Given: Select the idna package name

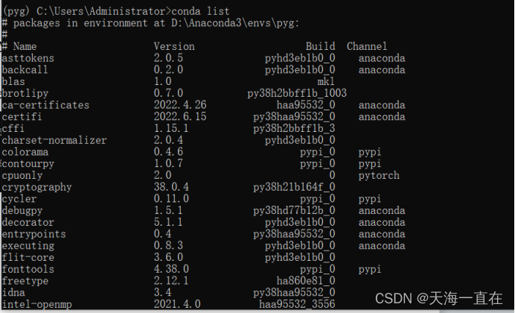Looking at the screenshot, I should tap(13, 293).
